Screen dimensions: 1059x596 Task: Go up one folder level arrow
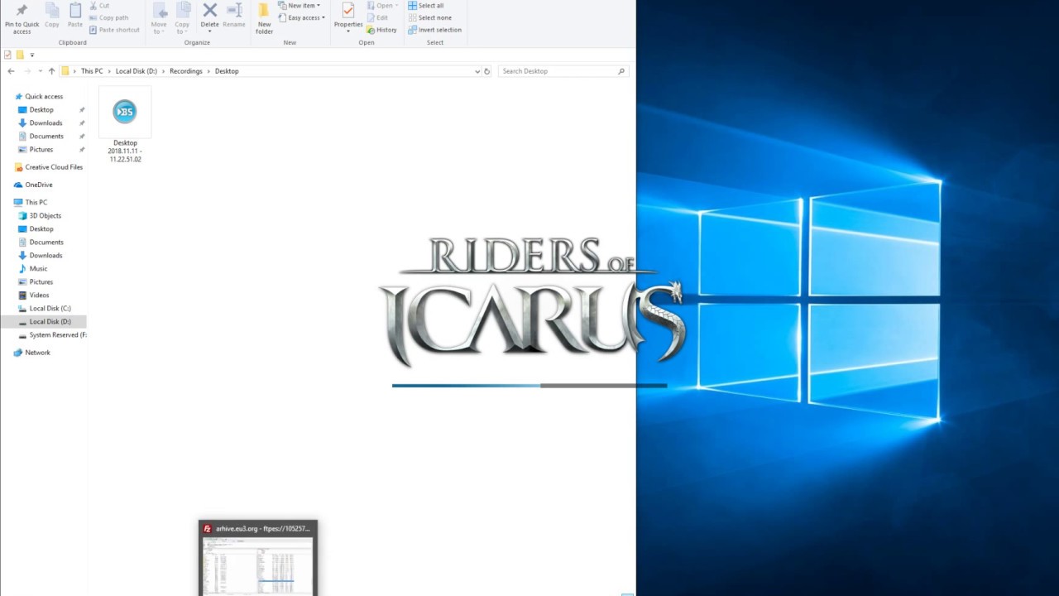(x=51, y=71)
